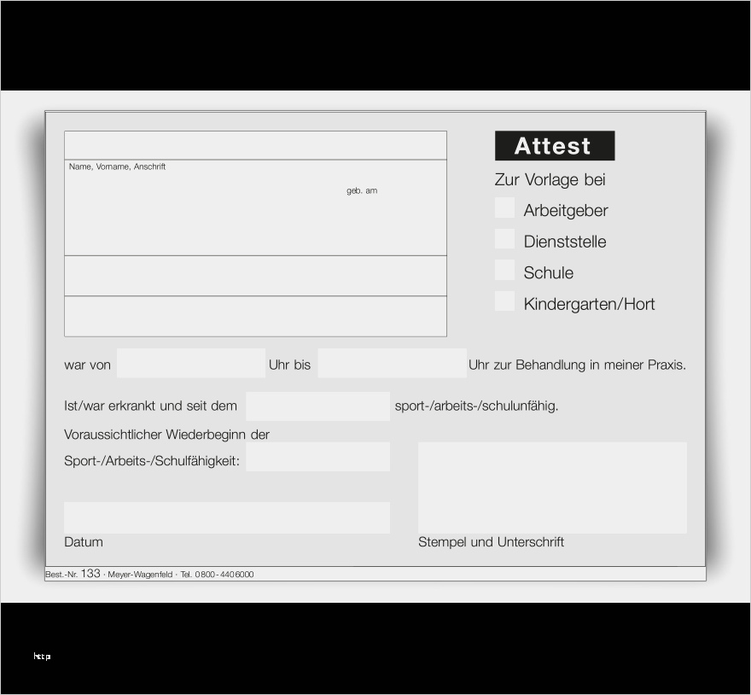The image size is (751, 695).
Task: Click the Kindergarten/Hort label text
Action: [x=589, y=304]
